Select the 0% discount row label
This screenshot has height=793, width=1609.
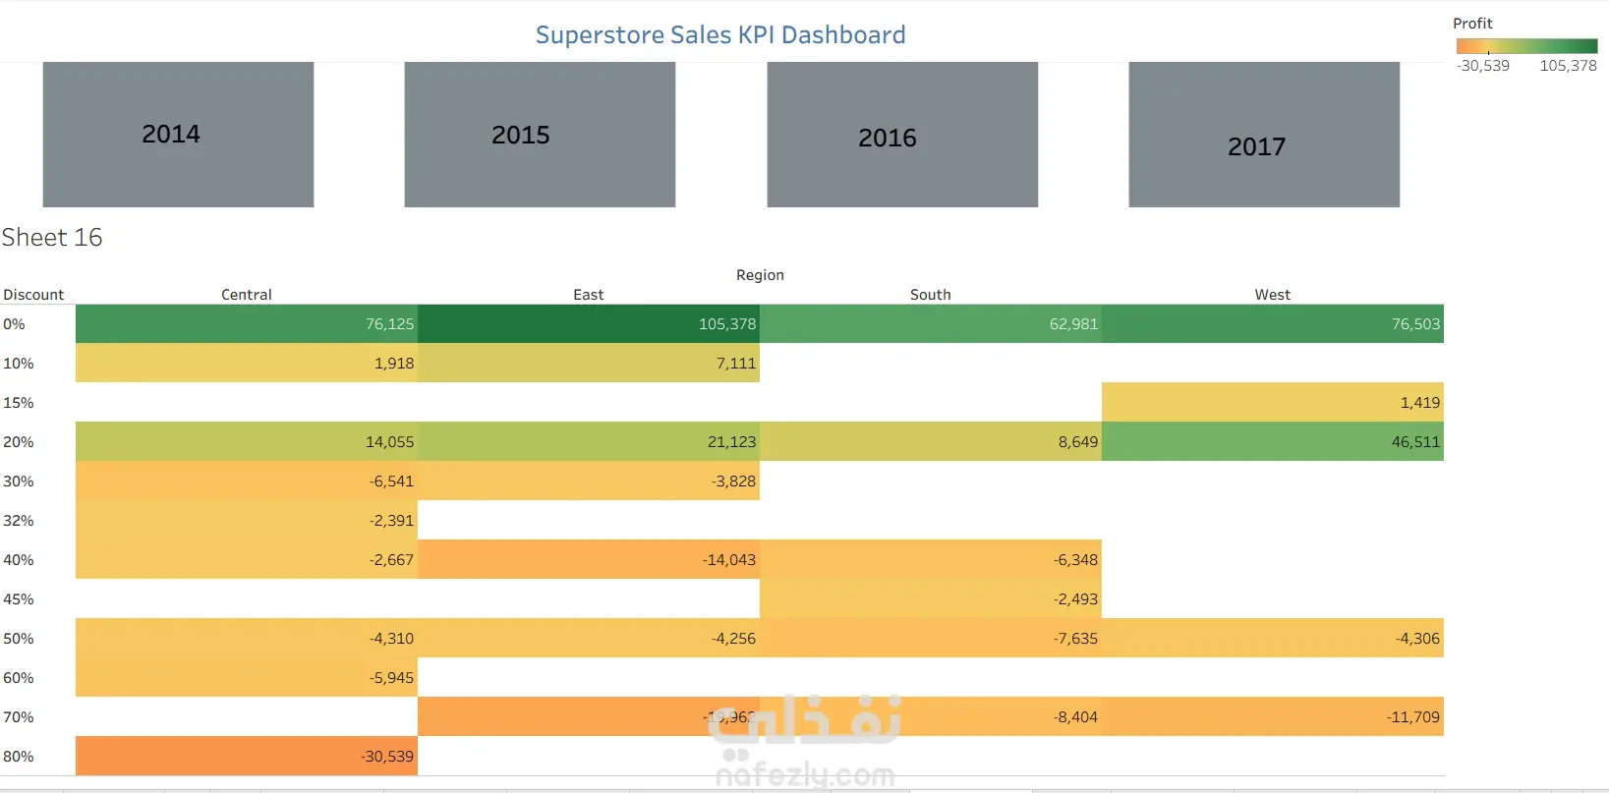point(15,324)
